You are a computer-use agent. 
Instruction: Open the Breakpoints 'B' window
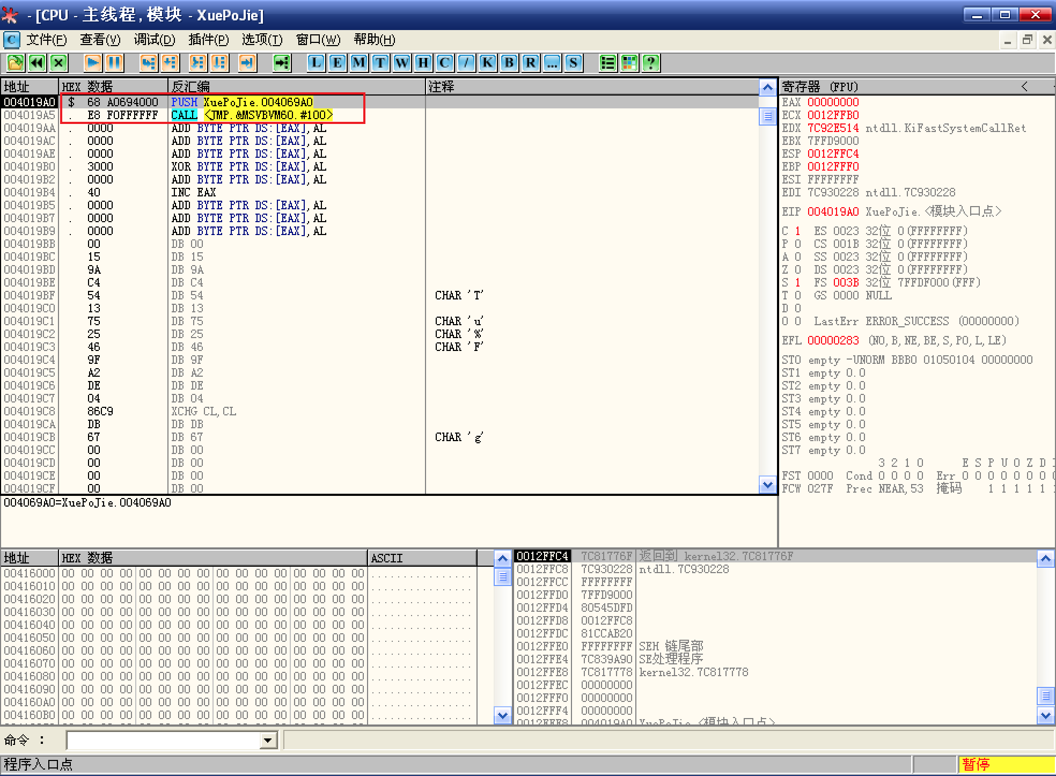tap(509, 63)
